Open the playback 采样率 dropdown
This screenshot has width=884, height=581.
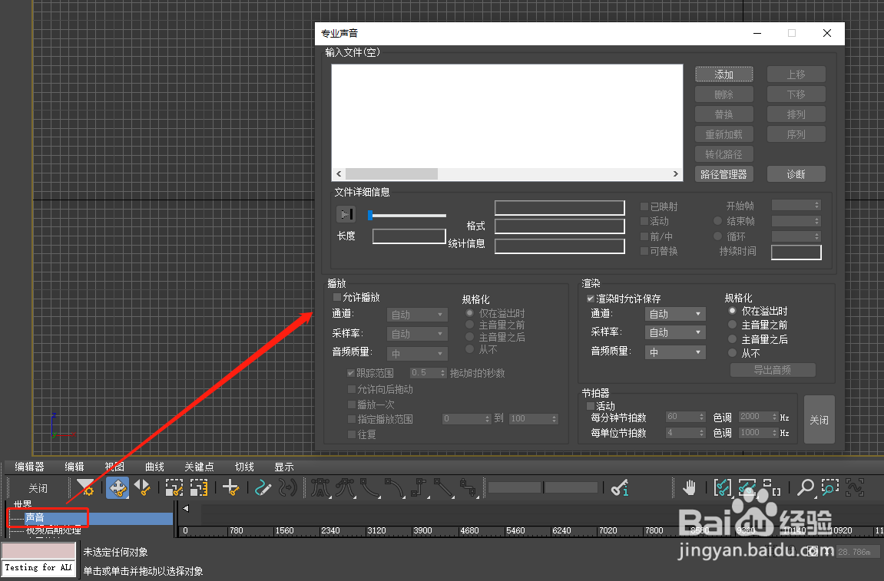click(x=417, y=334)
